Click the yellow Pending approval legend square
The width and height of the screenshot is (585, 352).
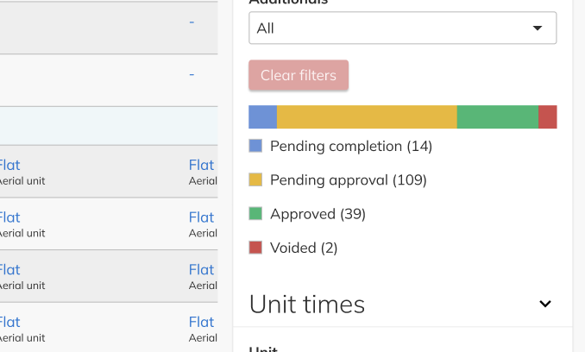255,179
